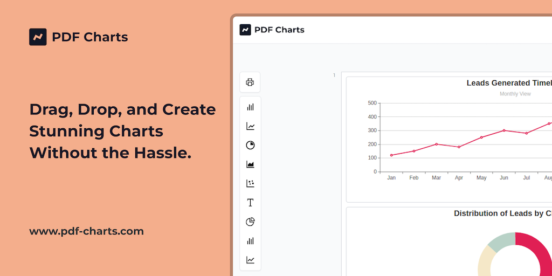Select the text tool

pos(250,203)
